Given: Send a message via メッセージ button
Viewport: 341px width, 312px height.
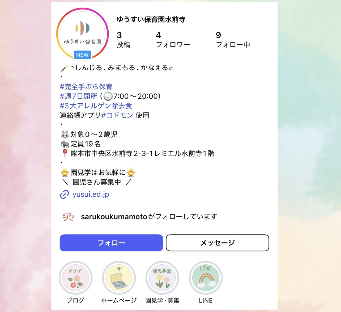Looking at the screenshot, I should (218, 243).
